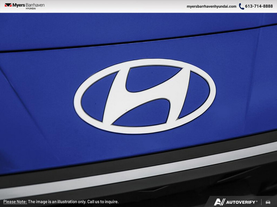Click the vertical divider beside the car icon
Screen dimensions: 277x207
(262, 202)
